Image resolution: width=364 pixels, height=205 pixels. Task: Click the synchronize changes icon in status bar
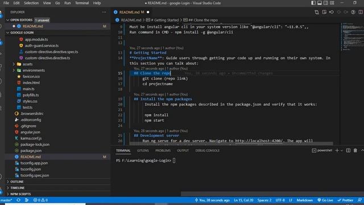[19, 200]
